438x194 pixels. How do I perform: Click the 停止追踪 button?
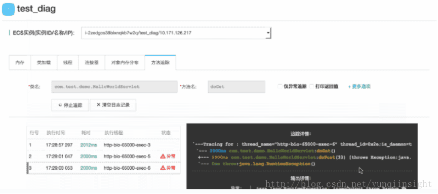[70, 105]
